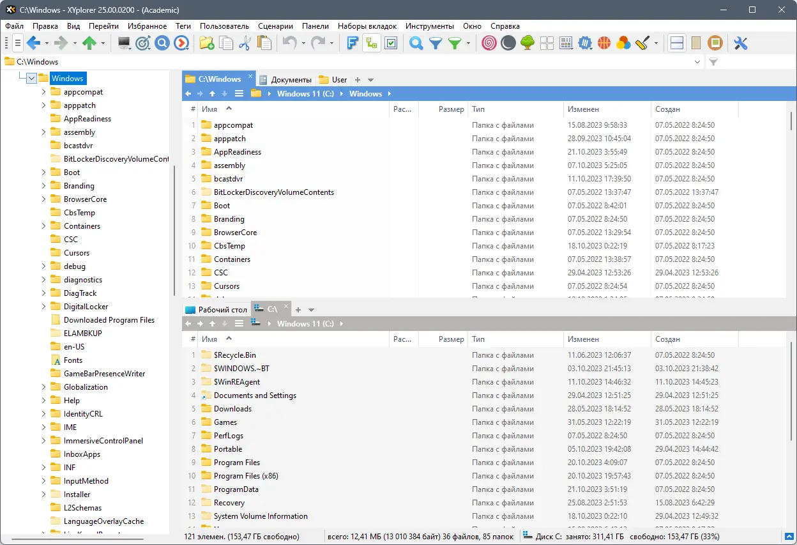
Task: Expand the Boot folder in the tree
Action: tap(43, 172)
